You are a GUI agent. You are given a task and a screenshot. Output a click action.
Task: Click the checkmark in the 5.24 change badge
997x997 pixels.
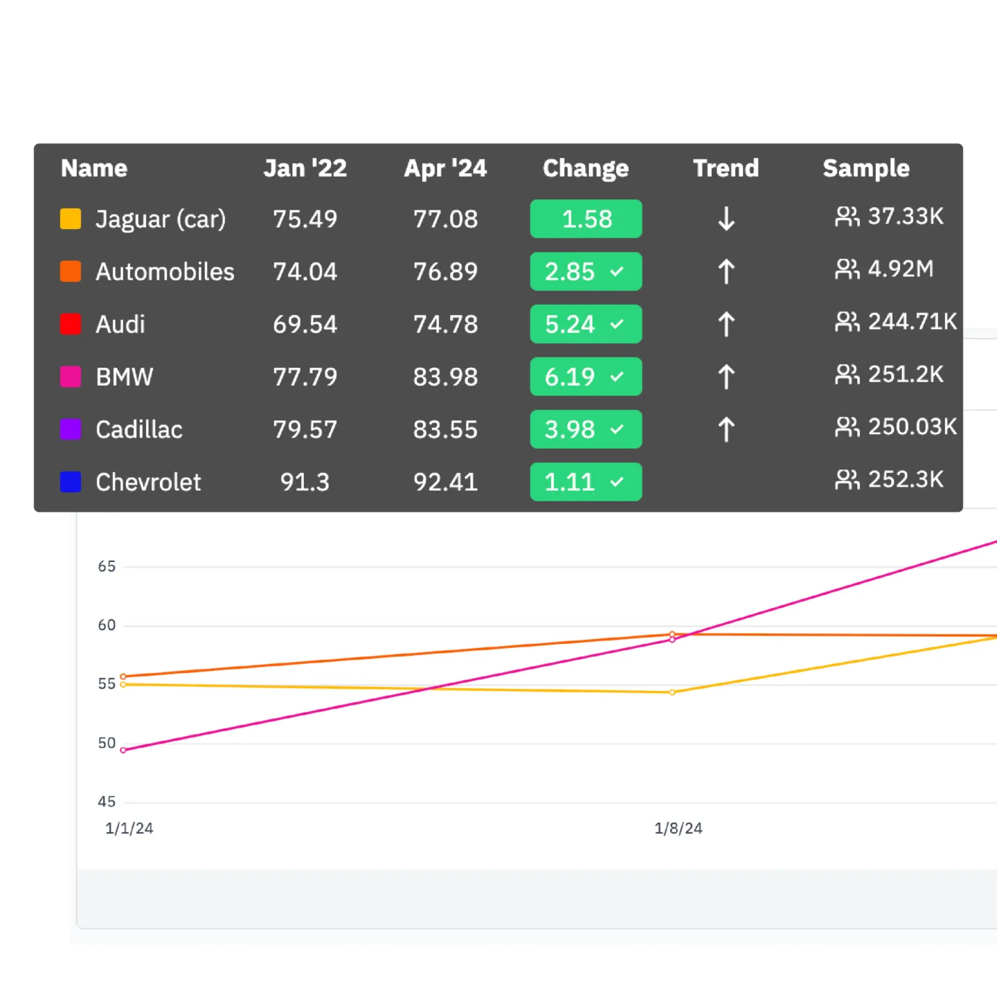[x=617, y=324]
